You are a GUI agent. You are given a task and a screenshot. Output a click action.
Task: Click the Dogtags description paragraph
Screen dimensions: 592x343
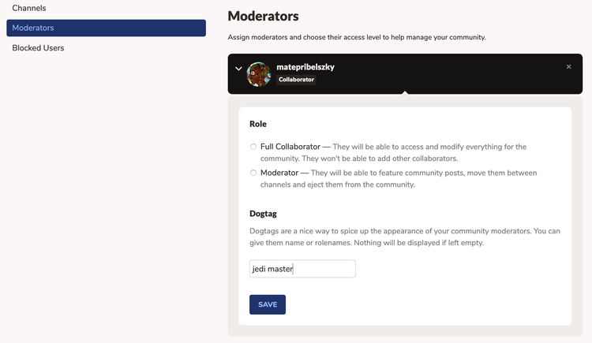pyautogui.click(x=404, y=237)
